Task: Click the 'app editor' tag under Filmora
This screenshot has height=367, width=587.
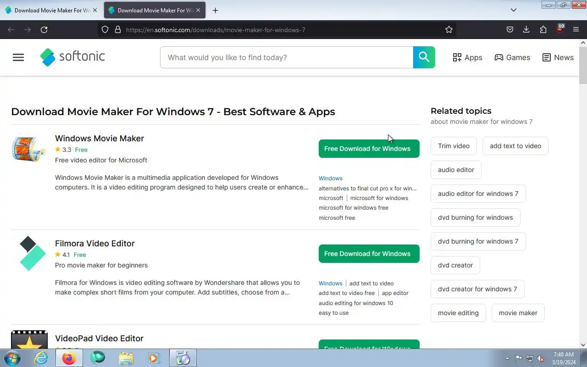Action: point(395,293)
